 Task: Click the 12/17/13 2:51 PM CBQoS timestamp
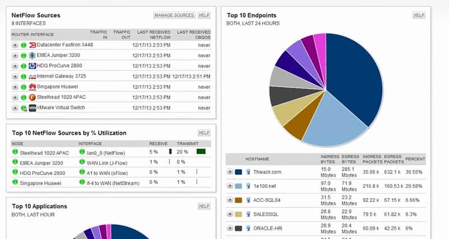pos(191,76)
